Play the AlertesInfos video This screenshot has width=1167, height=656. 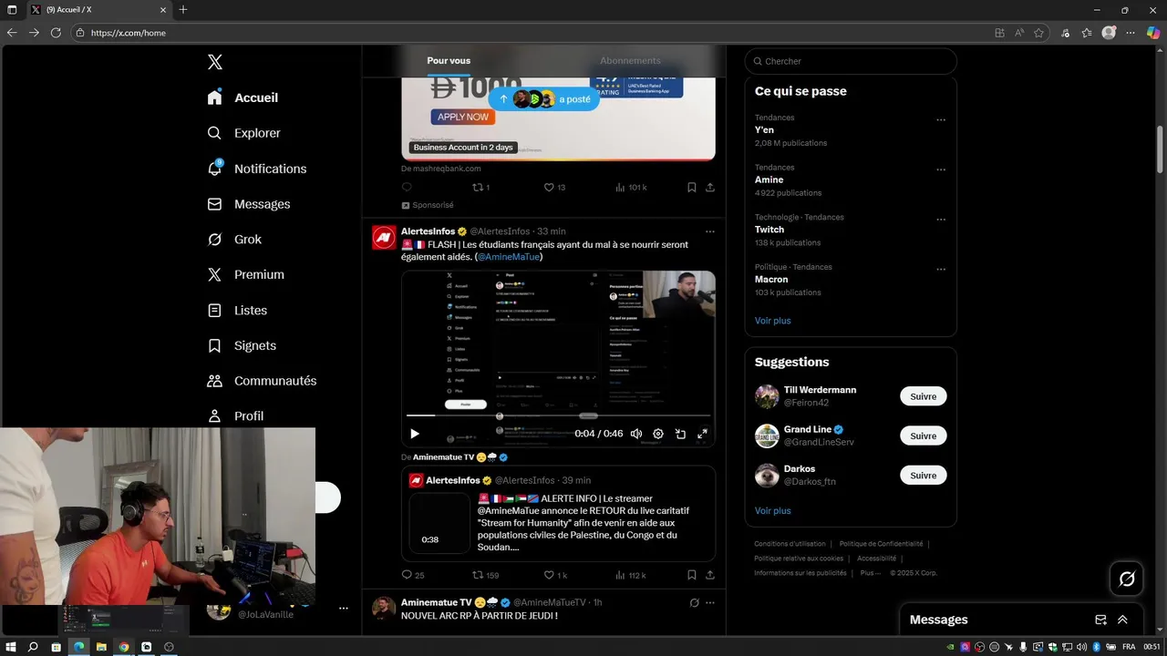(414, 434)
